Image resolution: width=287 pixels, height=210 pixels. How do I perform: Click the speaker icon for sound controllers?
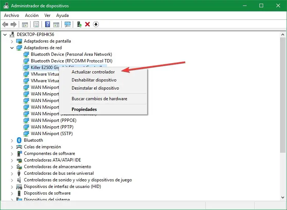(19, 180)
